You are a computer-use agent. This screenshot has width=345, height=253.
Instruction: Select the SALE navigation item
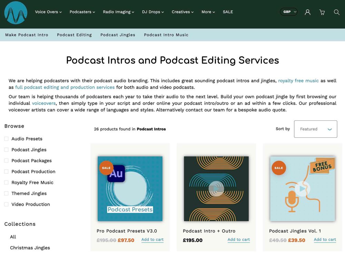(x=228, y=12)
